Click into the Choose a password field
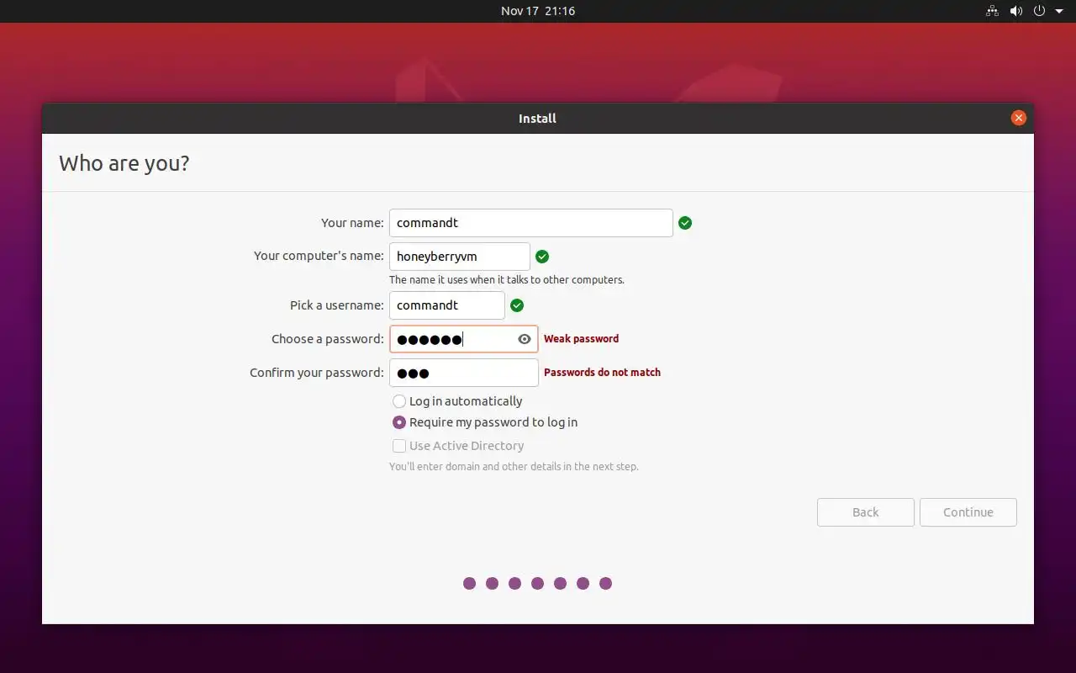Image resolution: width=1076 pixels, height=673 pixels. [x=464, y=339]
